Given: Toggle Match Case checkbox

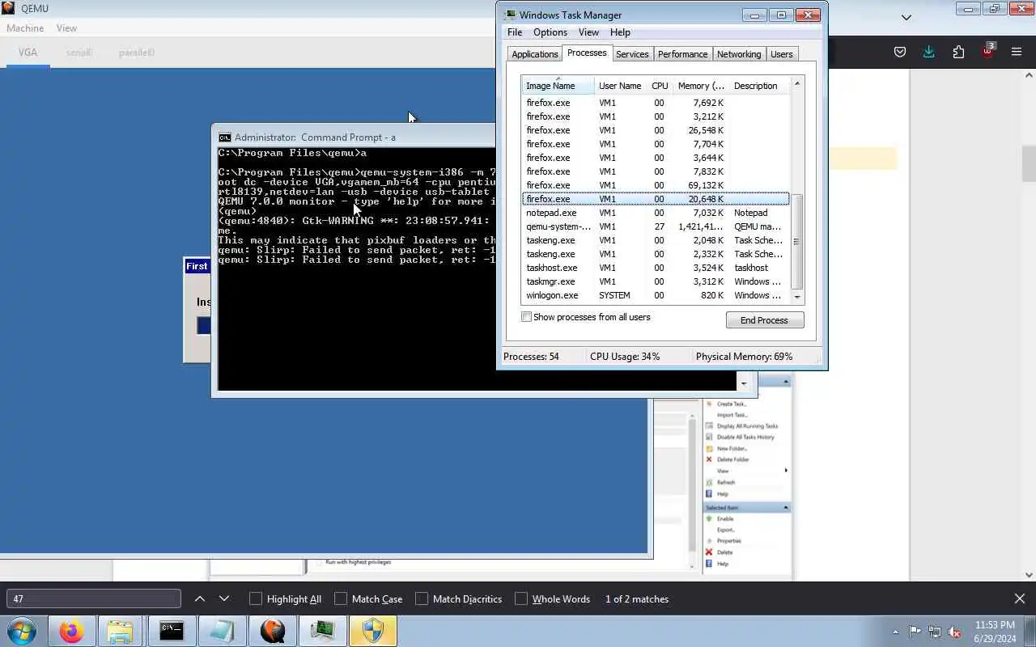Looking at the screenshot, I should point(341,599).
